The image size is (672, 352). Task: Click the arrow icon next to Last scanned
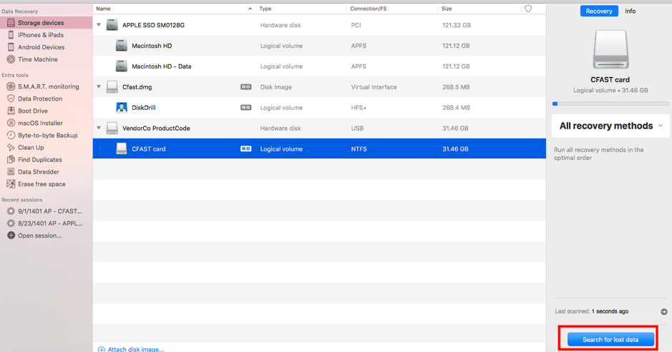(664, 312)
